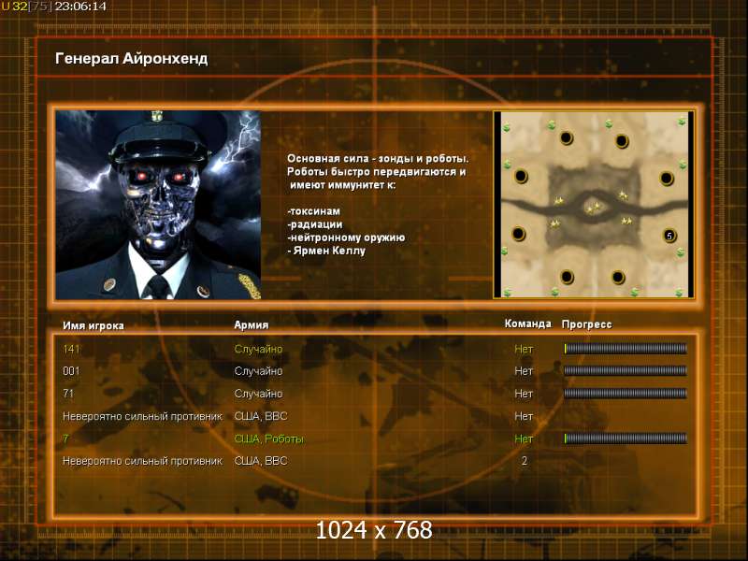Click the 'Армия' column header
The height and width of the screenshot is (561, 748).
click(252, 324)
